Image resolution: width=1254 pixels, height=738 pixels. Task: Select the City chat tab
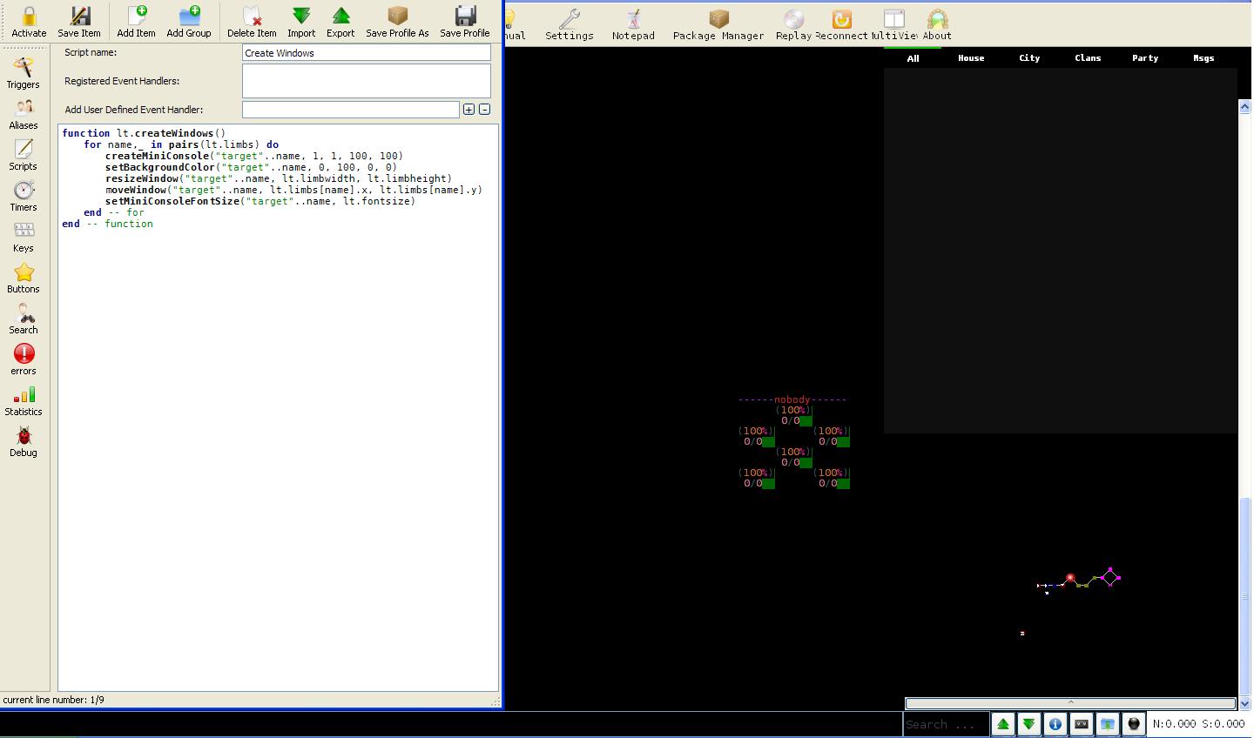(x=1029, y=58)
